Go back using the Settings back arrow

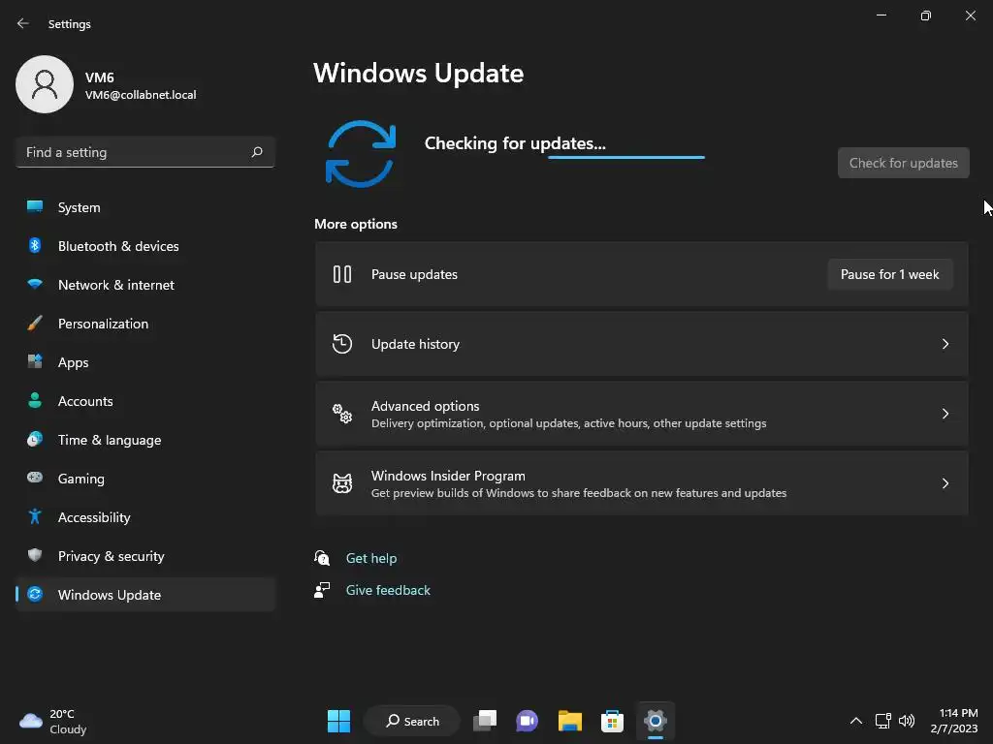coord(23,23)
